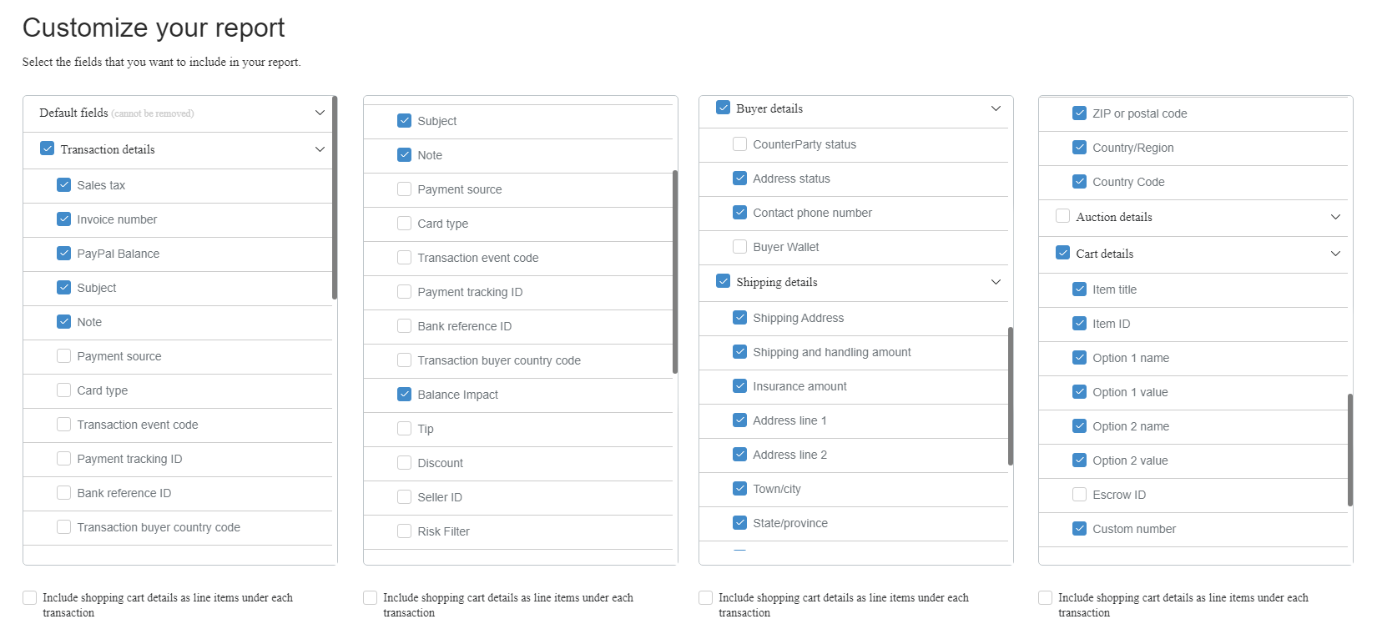This screenshot has width=1382, height=629.
Task: Collapse the Buyer details section arrow
Action: click(x=996, y=108)
